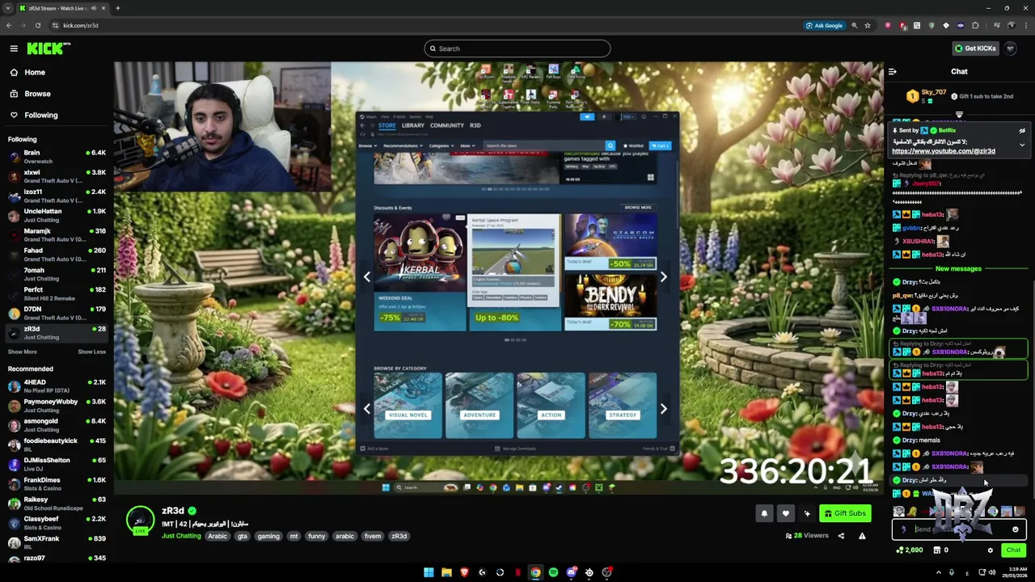Open Raikesy recommended channel
The height and width of the screenshot is (582, 1035).
pos(57,503)
